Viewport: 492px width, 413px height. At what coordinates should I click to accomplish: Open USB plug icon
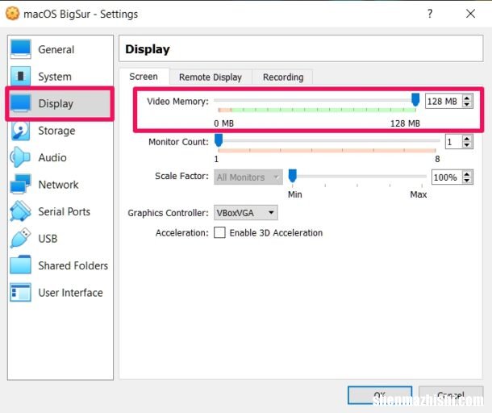point(20,238)
